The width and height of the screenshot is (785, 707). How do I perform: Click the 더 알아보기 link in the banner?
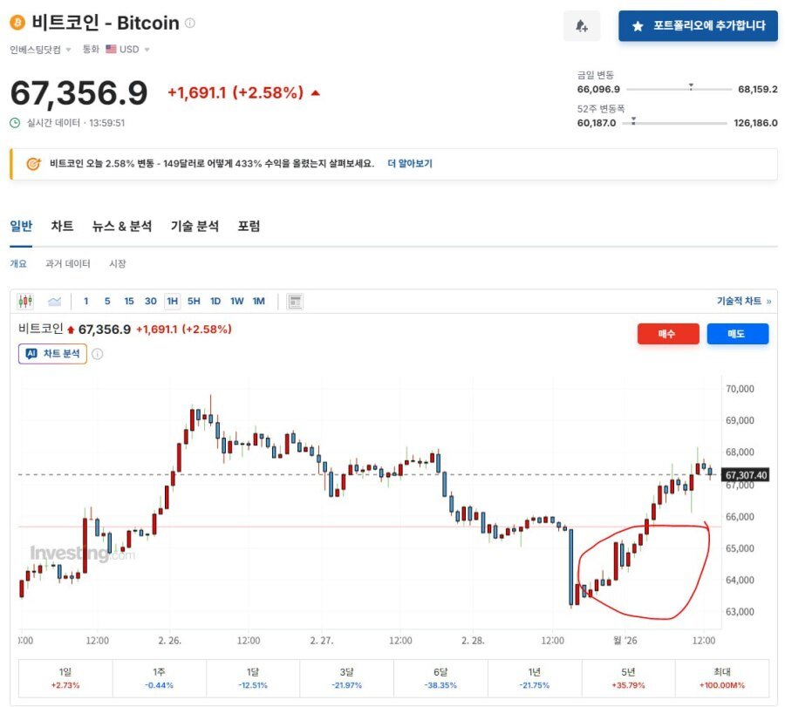click(410, 163)
